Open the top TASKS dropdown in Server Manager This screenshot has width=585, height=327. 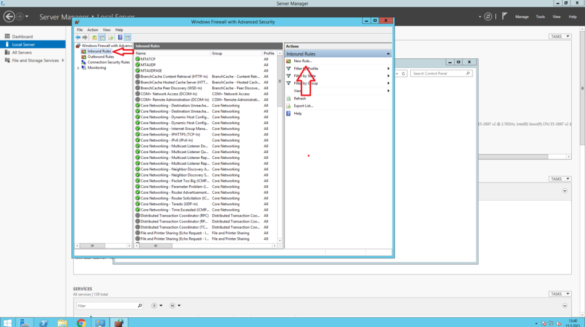[x=560, y=36]
